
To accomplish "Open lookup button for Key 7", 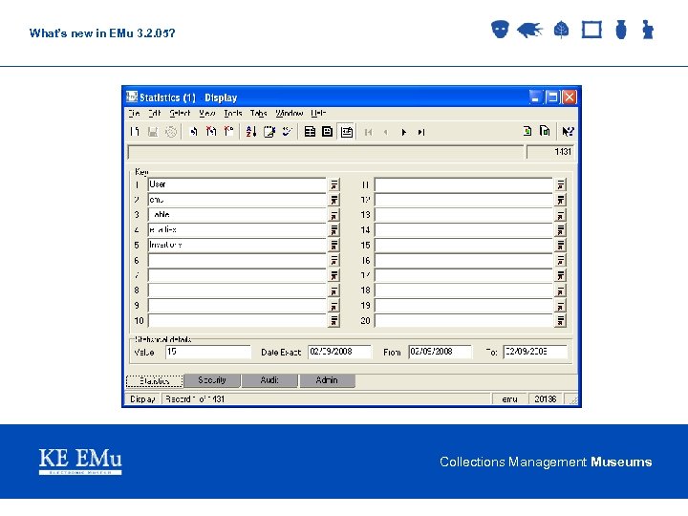I will [x=333, y=275].
